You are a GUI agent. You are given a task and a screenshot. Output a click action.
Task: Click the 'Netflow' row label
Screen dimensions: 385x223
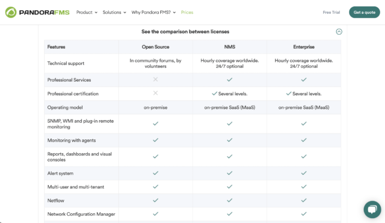point(56,200)
